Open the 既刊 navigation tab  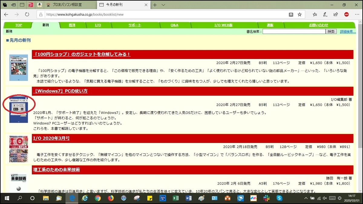click(72, 25)
